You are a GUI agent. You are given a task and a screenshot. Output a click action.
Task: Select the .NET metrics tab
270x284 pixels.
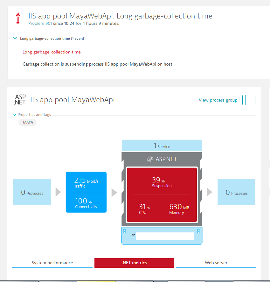(134, 263)
